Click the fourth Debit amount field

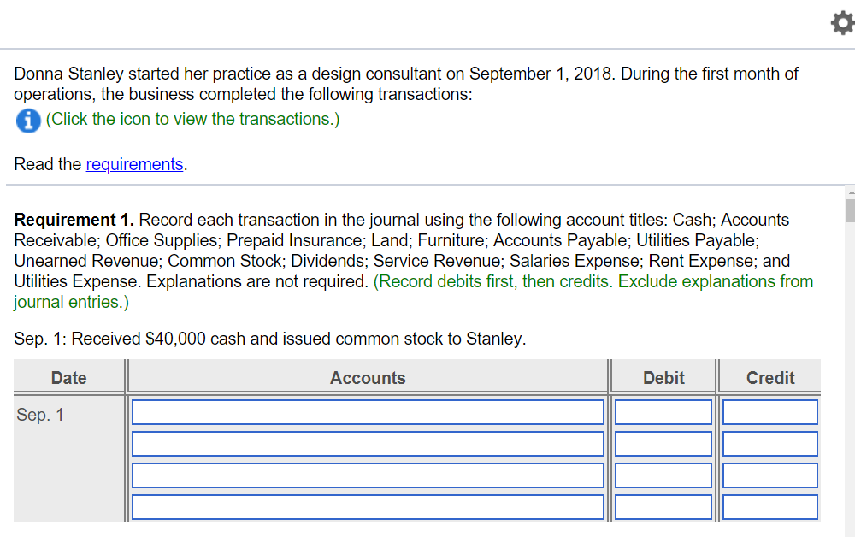pyautogui.click(x=663, y=506)
